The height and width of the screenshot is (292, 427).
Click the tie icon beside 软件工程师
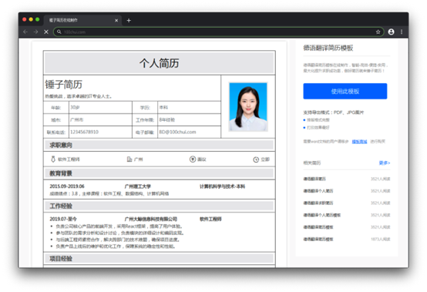pos(53,159)
